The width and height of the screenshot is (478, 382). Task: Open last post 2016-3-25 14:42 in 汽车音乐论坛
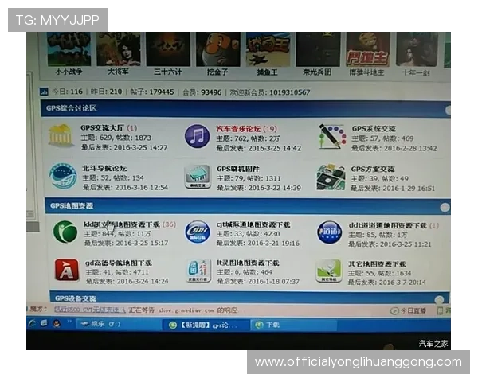tap(275, 148)
